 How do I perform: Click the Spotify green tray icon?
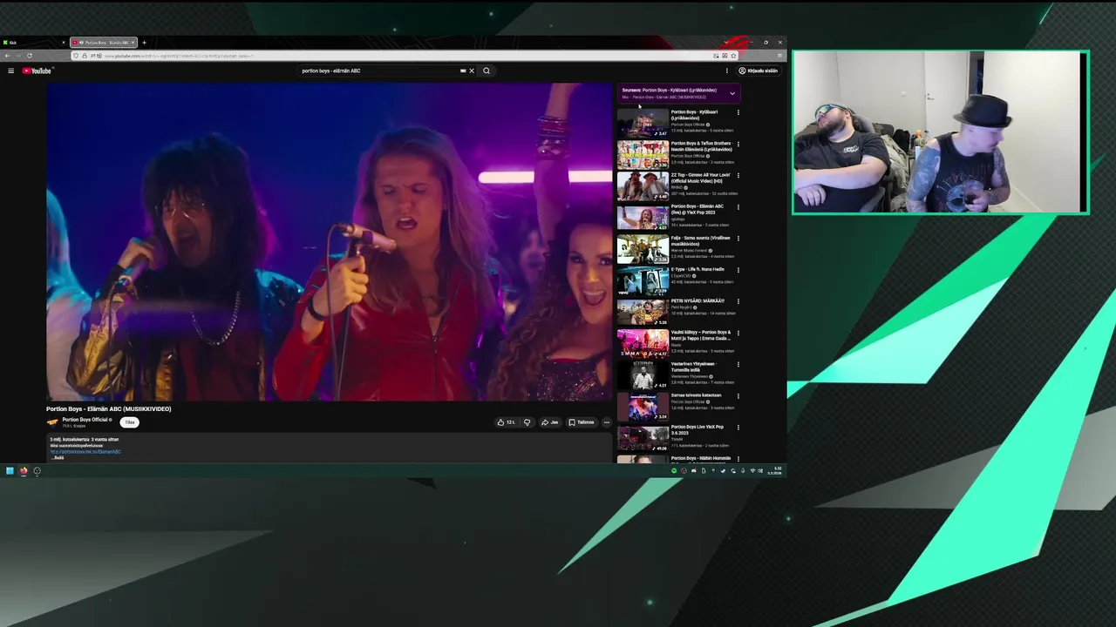coord(674,471)
